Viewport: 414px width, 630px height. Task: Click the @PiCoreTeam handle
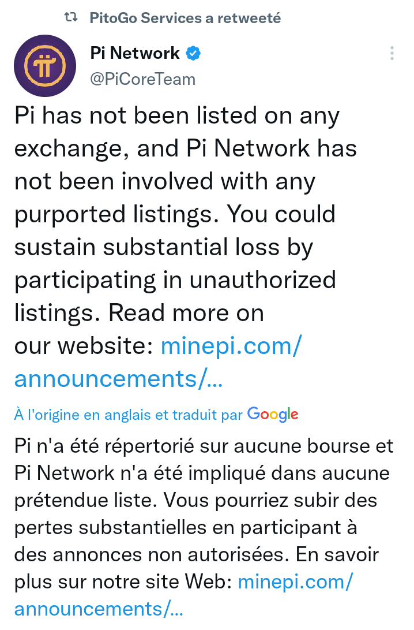[142, 79]
